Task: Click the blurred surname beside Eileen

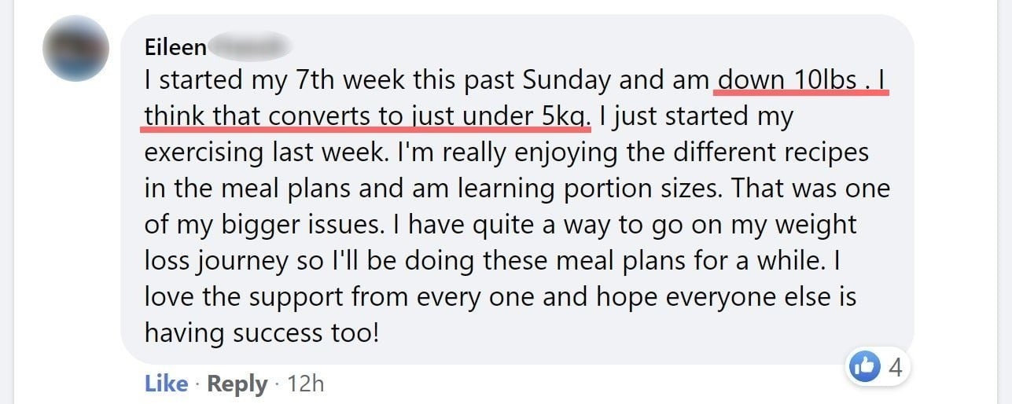Action: click(250, 46)
